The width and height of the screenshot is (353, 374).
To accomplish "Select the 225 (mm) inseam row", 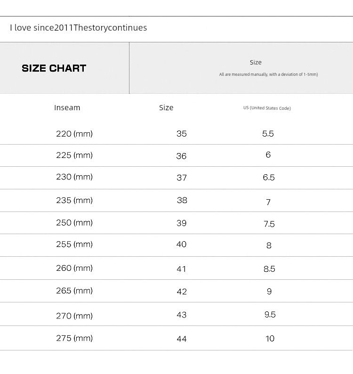I will coord(74,155).
